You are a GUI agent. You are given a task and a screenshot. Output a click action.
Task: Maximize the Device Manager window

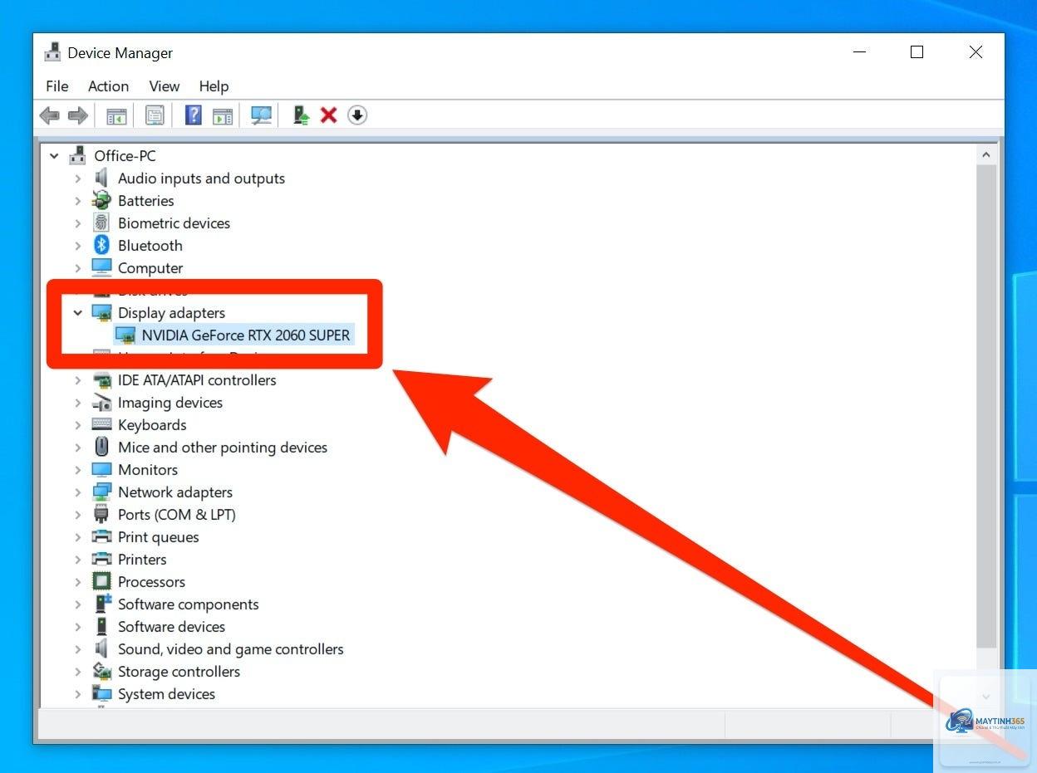click(917, 51)
